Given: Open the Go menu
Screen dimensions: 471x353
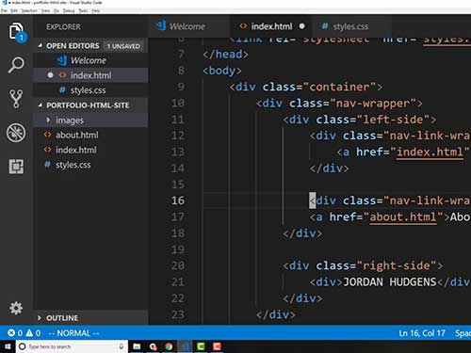Looking at the screenshot, I should point(57,10).
